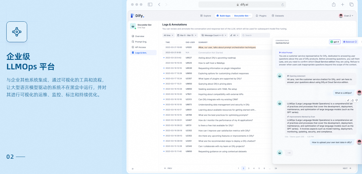Go to page 3

[x=249, y=168]
